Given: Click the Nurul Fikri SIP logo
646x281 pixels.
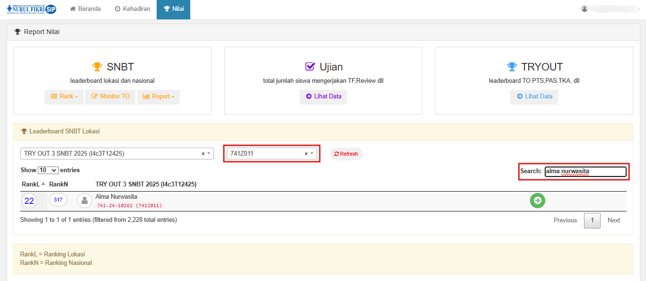Looking at the screenshot, I should pyautogui.click(x=31, y=9).
